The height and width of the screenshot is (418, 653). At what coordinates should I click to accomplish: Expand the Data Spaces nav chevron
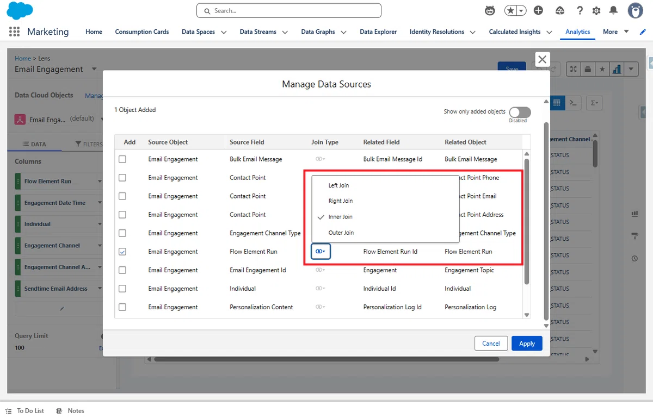[224, 32]
